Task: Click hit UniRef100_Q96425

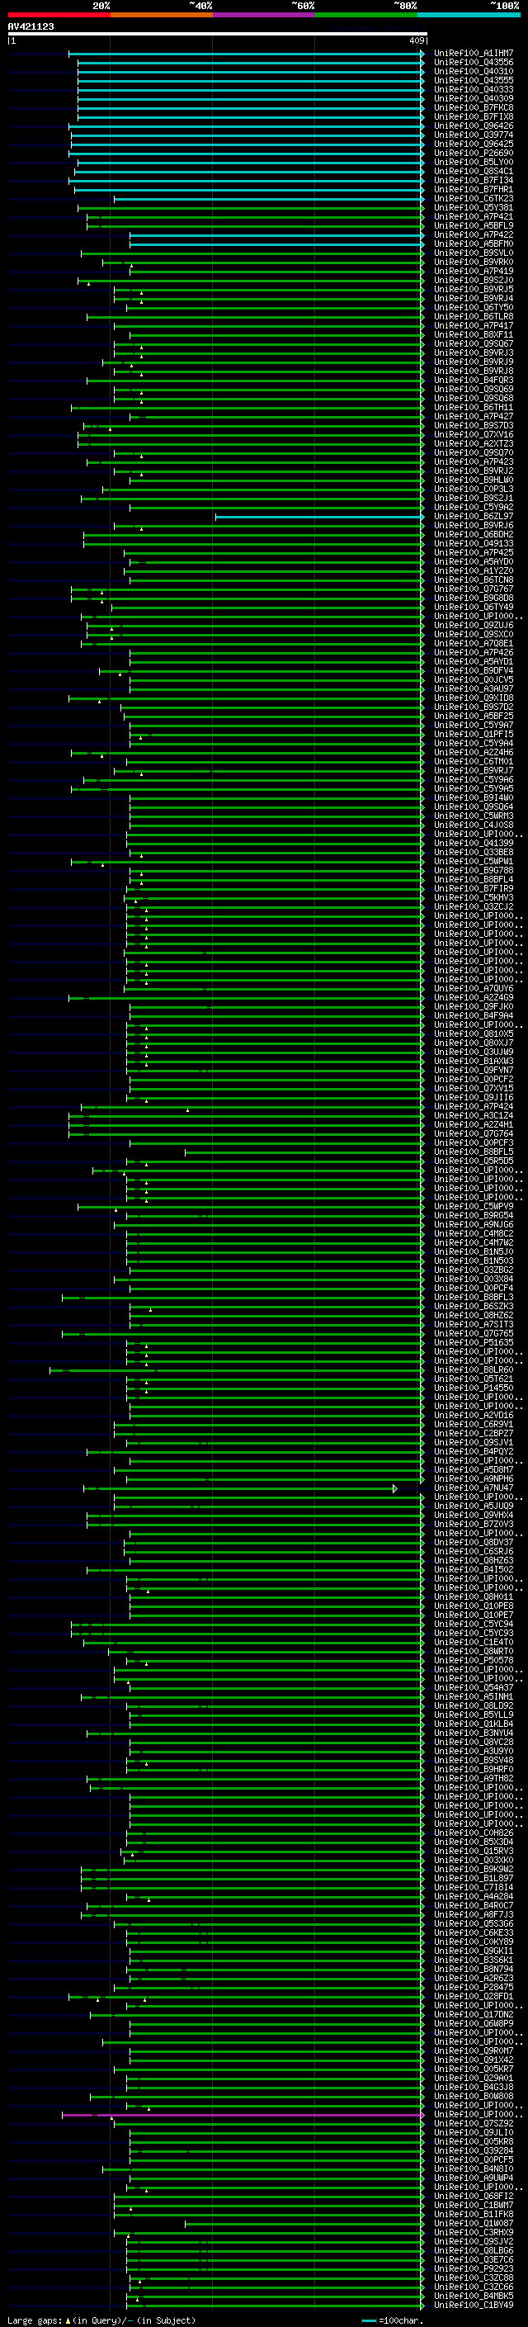Action: tap(473, 144)
